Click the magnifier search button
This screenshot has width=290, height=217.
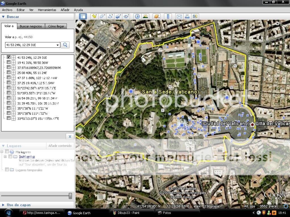[65, 45]
